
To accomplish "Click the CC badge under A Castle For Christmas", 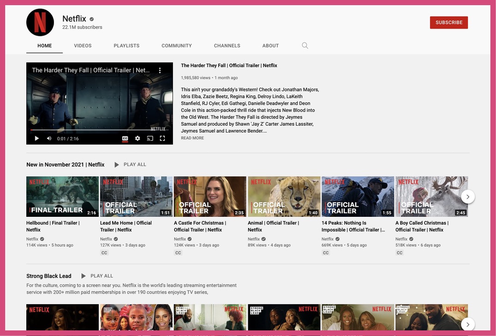I will [x=178, y=253].
